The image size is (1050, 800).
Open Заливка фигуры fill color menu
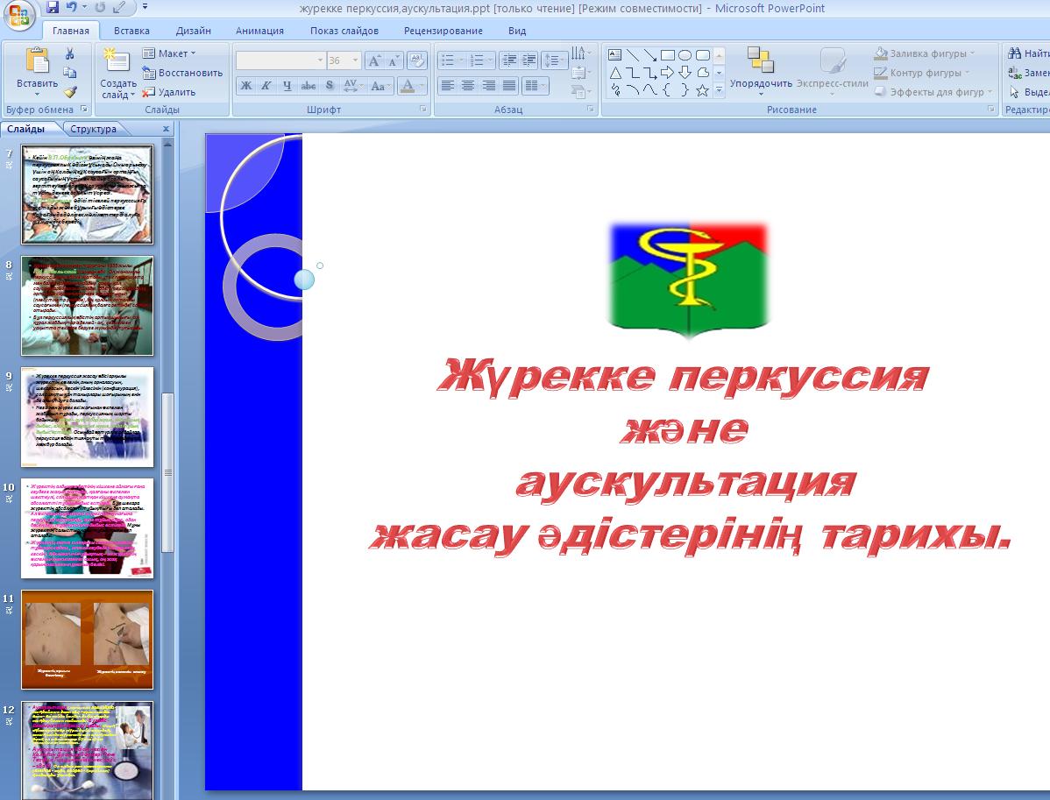926,53
